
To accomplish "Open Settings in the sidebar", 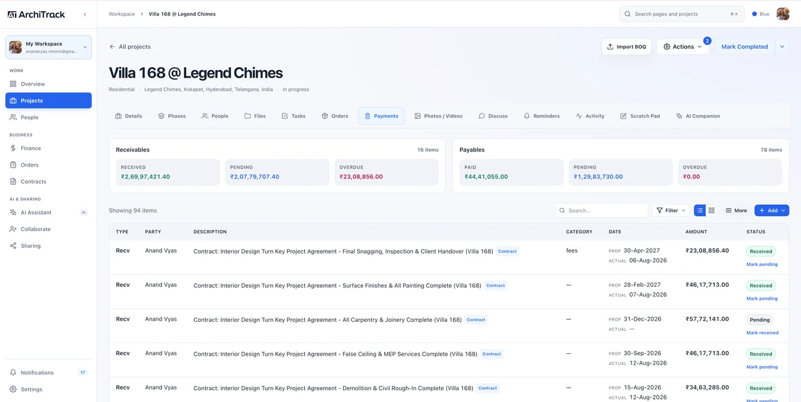I will [49, 389].
